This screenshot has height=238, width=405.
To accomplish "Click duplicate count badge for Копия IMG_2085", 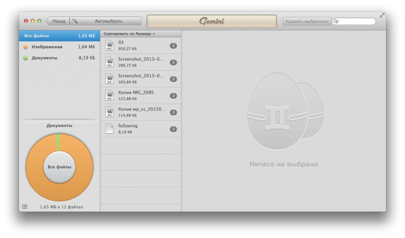I will click(173, 96).
